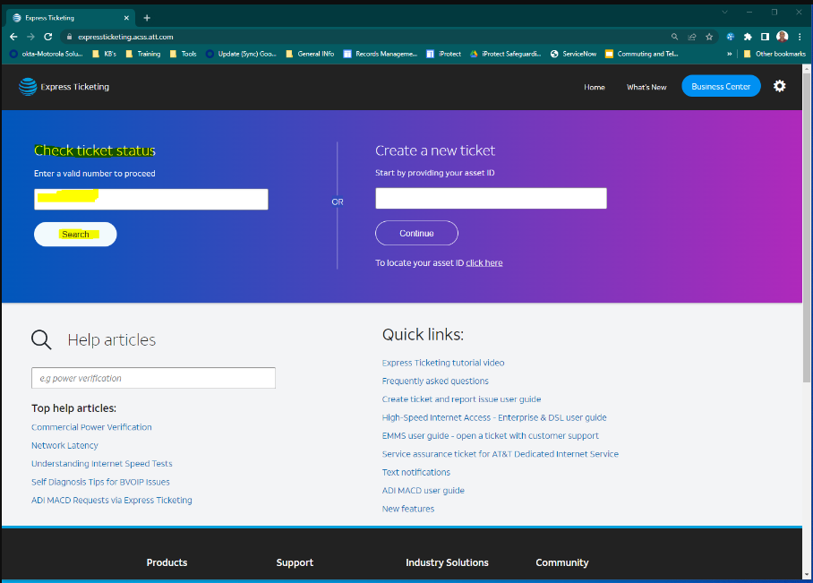Select the Express Ticketing browser tab
The image size is (813, 583).
(x=71, y=18)
